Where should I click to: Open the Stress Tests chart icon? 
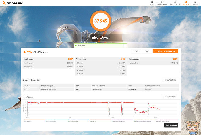[x=175, y=2]
